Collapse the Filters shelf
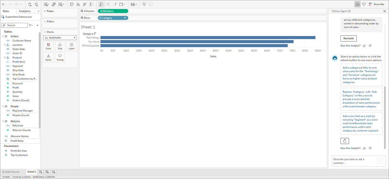Image resolution: width=389 pixels, height=179 pixels. (45, 22)
